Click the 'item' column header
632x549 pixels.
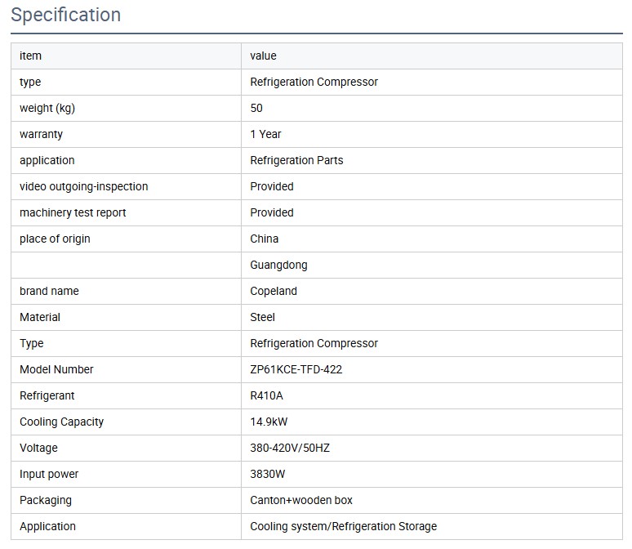30,56
